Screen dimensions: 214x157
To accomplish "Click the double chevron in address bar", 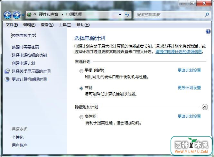I will click(35, 14).
